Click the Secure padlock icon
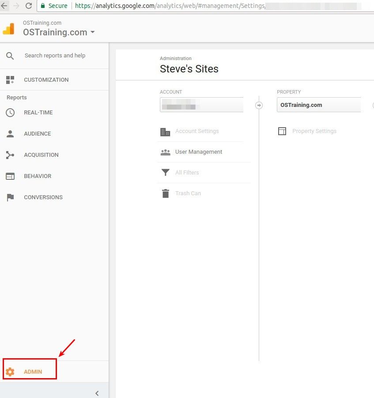The image size is (374, 398). (43, 6)
